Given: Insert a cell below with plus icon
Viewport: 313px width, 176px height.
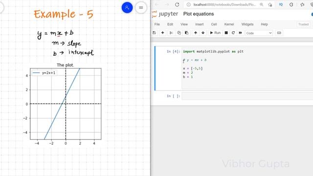Looking at the screenshot, I should click(x=163, y=33).
